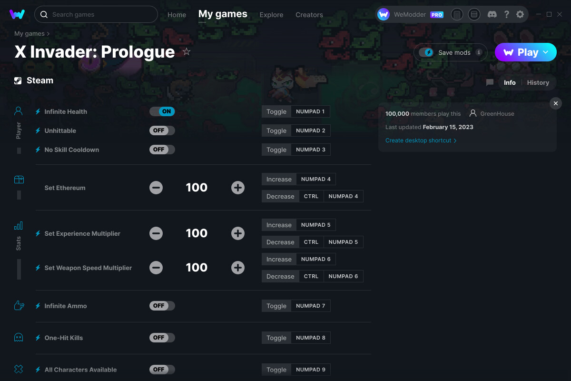Turn off Infinite Health toggle
The image size is (571, 381).
tap(162, 111)
